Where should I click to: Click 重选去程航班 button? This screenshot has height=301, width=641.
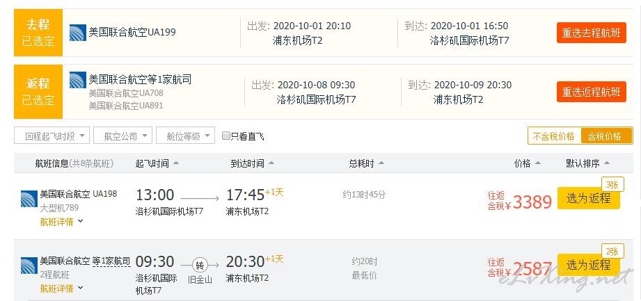[x=591, y=33]
